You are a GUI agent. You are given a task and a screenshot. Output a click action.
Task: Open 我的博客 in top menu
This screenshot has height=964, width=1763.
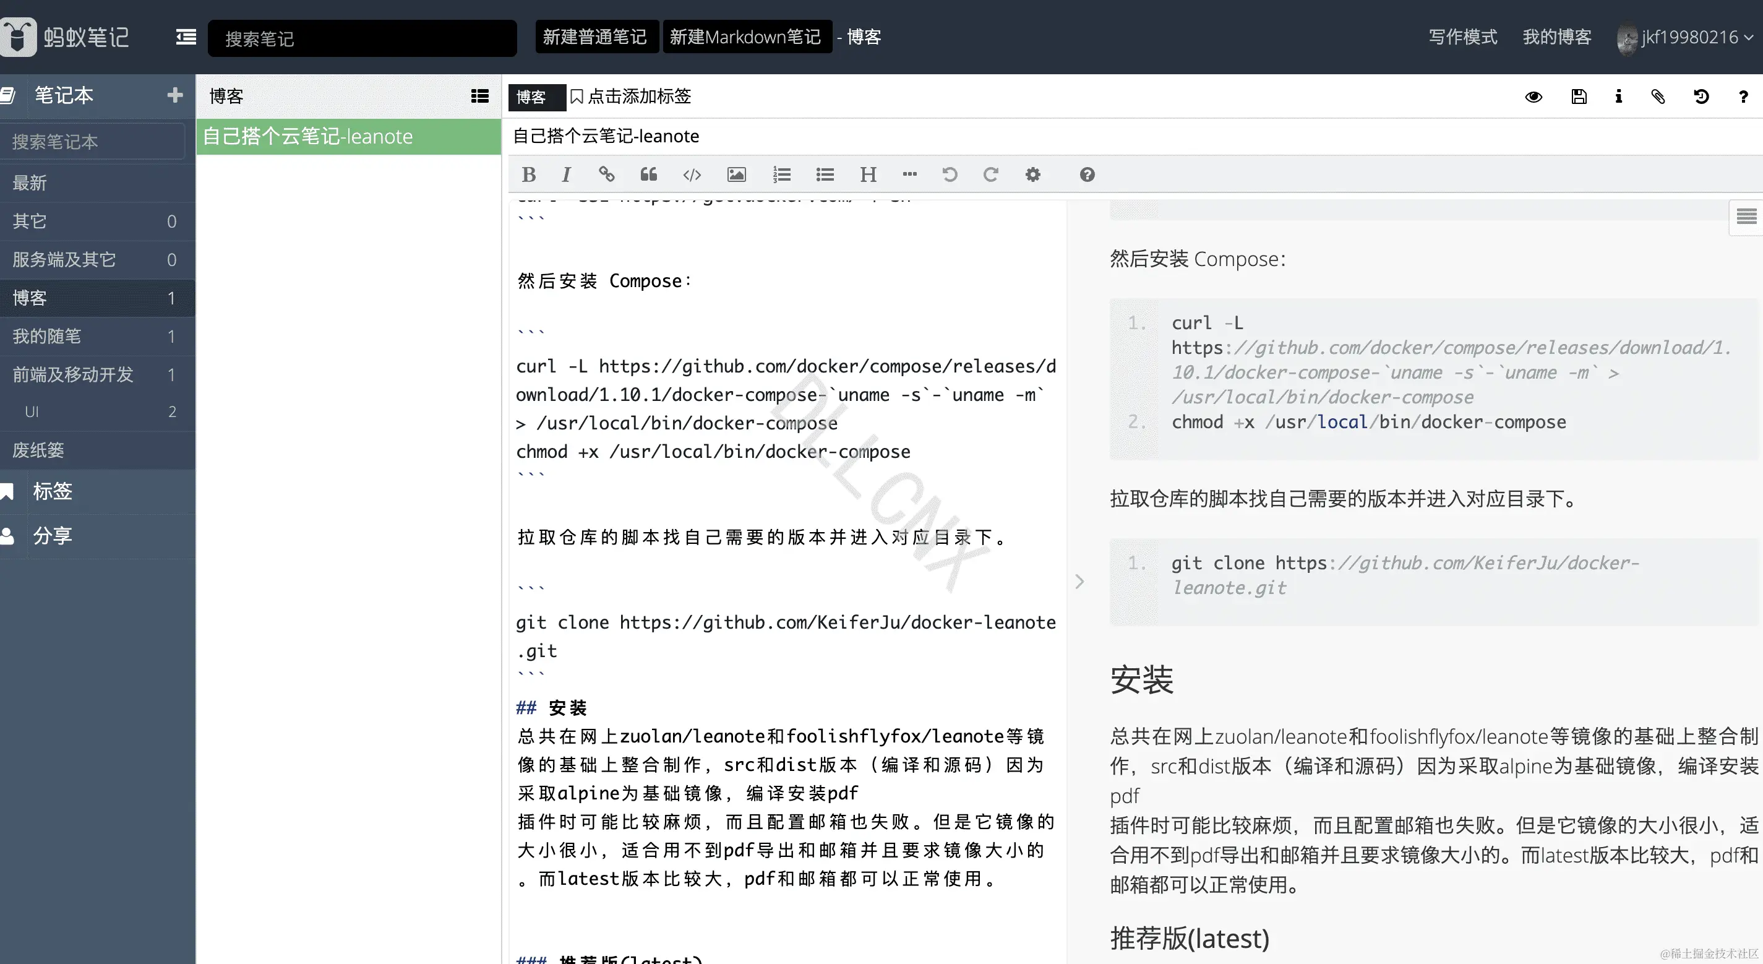(1556, 37)
